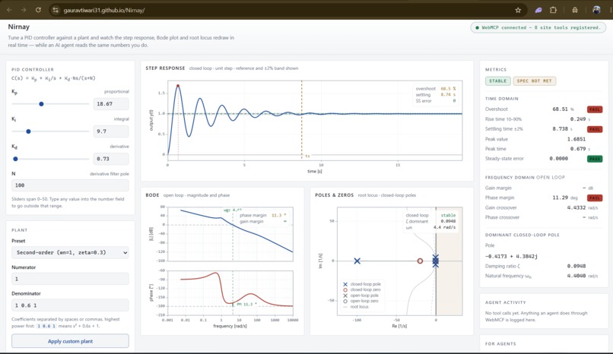Click the FOR AGENTS heading
Screen dimensions: 613x354
click(x=500, y=344)
